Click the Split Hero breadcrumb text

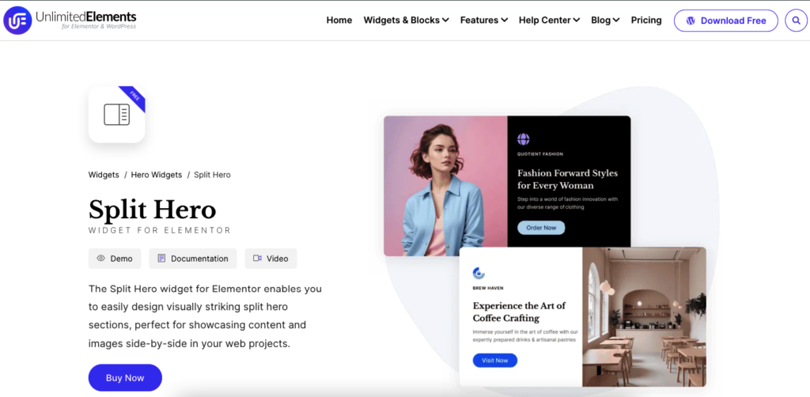pyautogui.click(x=212, y=175)
